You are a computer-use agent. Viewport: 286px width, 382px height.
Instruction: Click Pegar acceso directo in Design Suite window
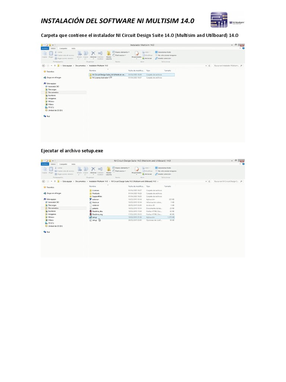[64, 174]
